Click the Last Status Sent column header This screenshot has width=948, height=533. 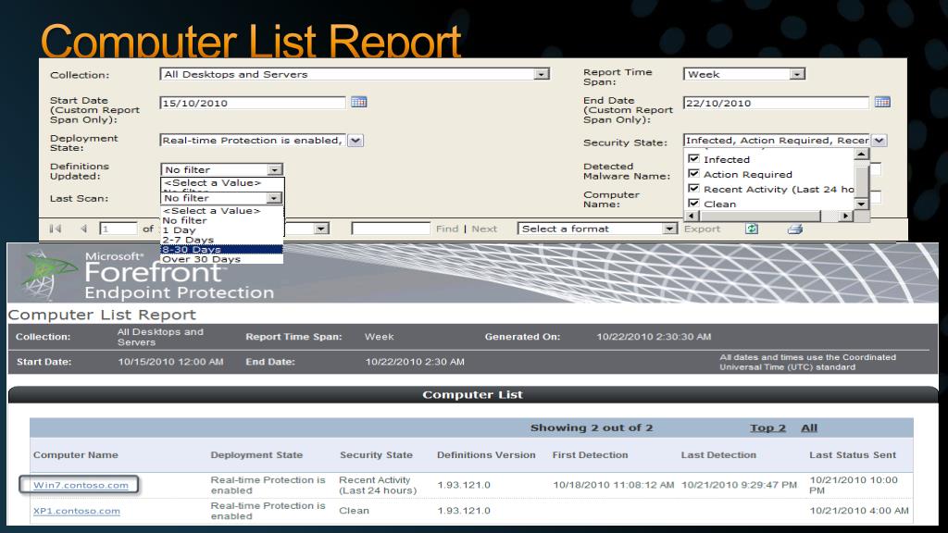(853, 454)
